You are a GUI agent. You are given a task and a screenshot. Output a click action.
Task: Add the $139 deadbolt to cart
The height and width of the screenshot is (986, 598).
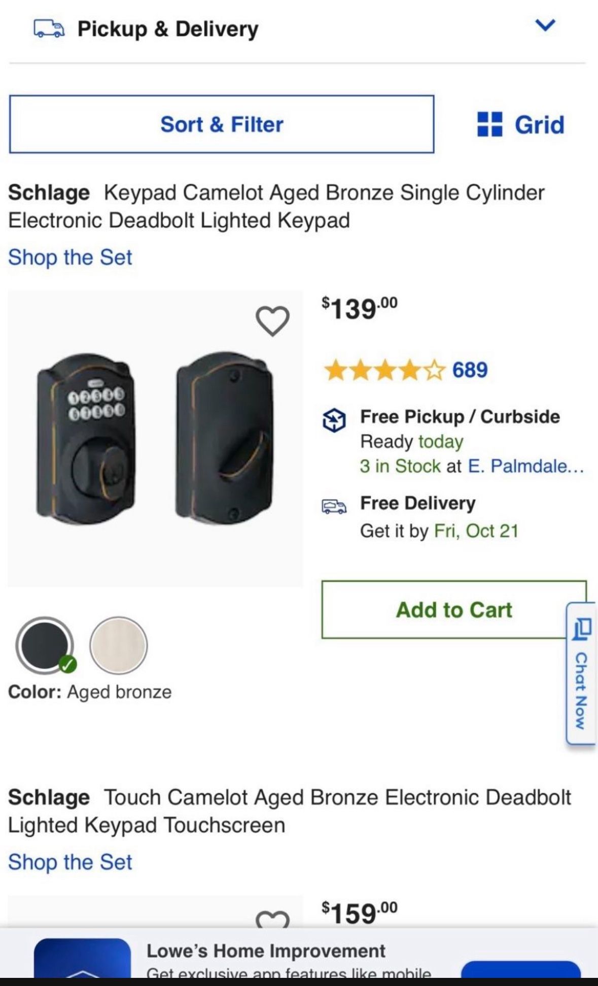(454, 610)
